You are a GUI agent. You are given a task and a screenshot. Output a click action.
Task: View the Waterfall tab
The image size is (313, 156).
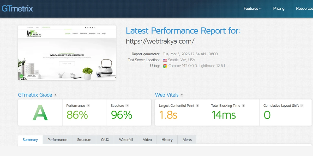click(126, 140)
